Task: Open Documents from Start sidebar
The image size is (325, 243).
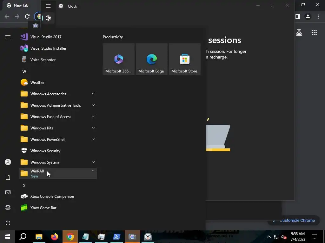Action: tap(8, 177)
